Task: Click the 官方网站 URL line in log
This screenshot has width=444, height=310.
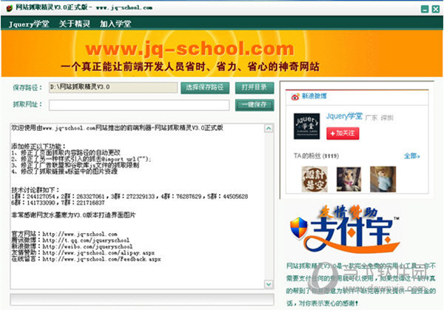Action: click(x=64, y=234)
